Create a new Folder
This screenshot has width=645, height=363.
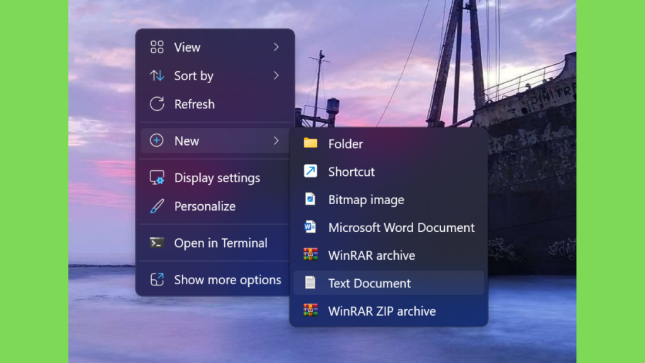point(389,144)
